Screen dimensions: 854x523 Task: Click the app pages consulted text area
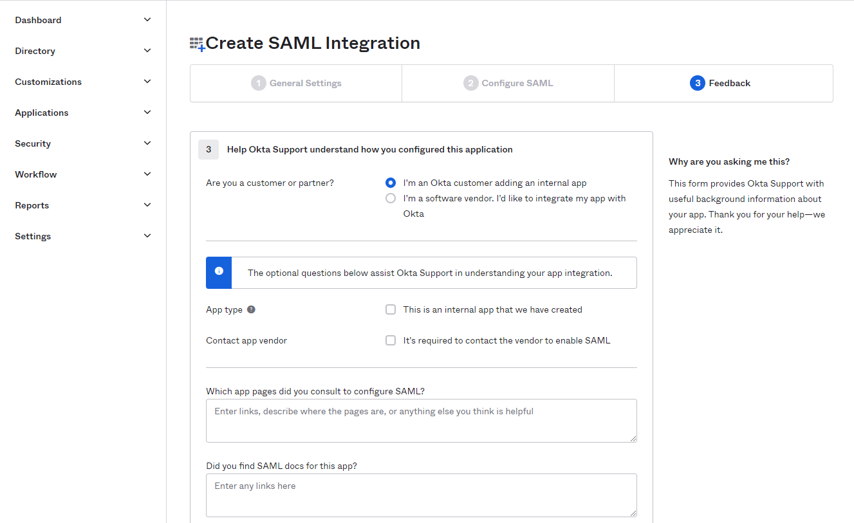[x=421, y=420]
